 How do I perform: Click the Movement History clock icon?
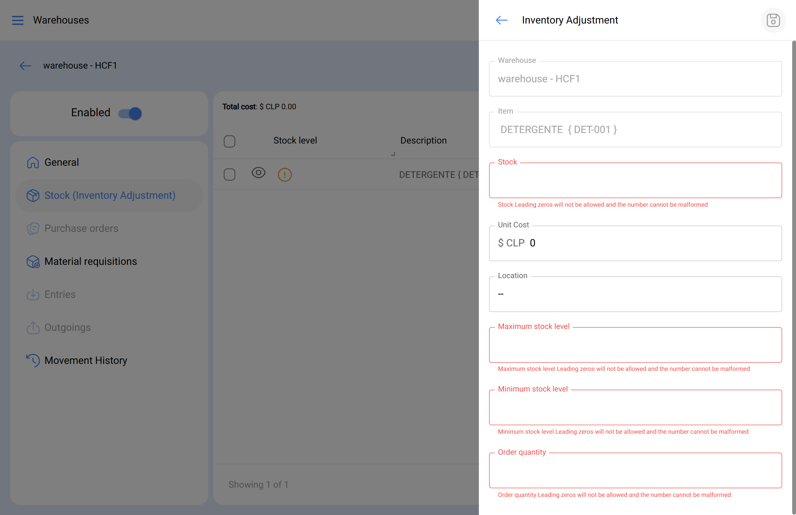click(33, 360)
